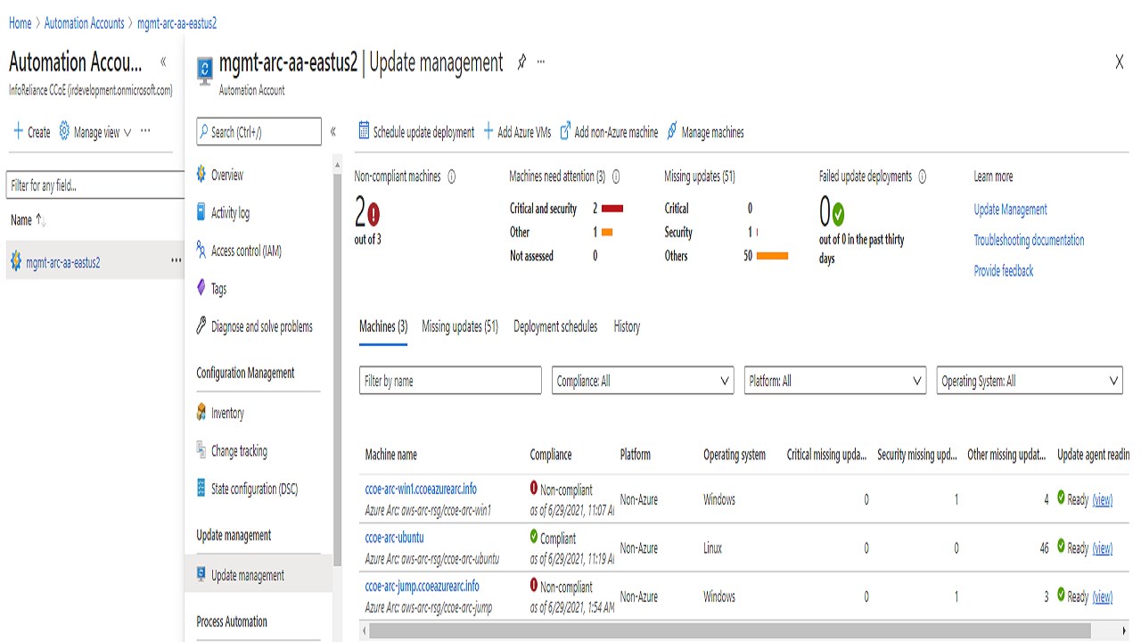This screenshot has height=642, width=1141.
Task: Click the Filter by name field
Action: 450,381
